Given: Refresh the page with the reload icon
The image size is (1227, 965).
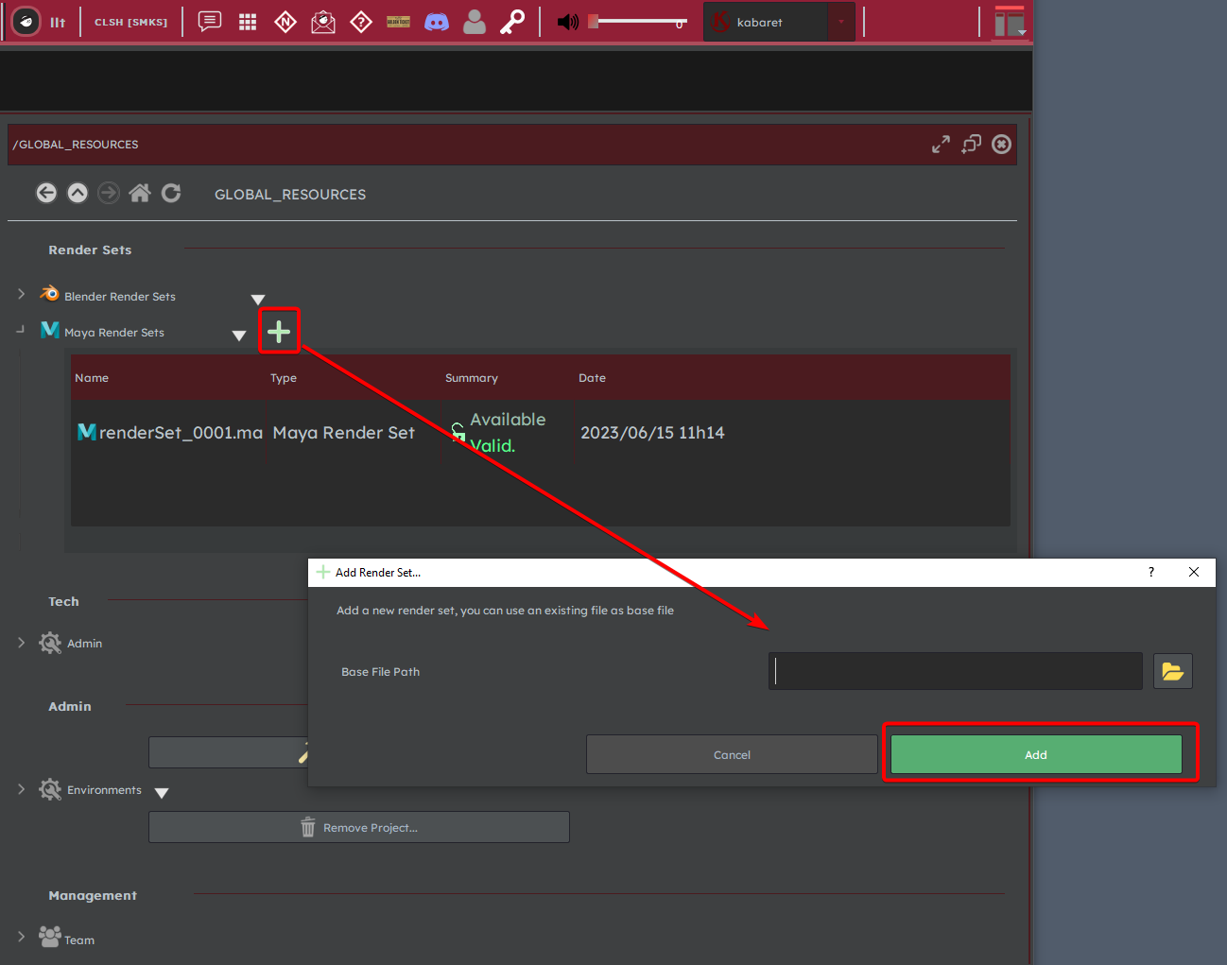Looking at the screenshot, I should (171, 193).
